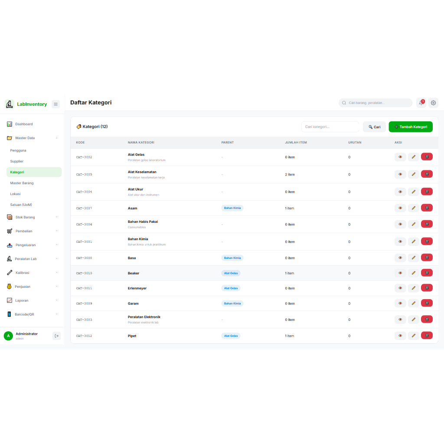View details of Erlenmeyer category

pos(400,288)
